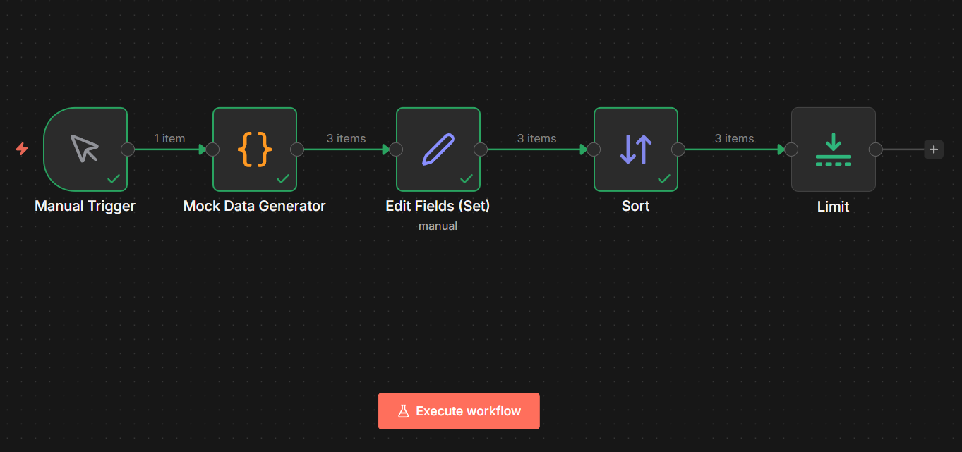Click the Mock Data Generator input connector

pyautogui.click(x=212, y=149)
